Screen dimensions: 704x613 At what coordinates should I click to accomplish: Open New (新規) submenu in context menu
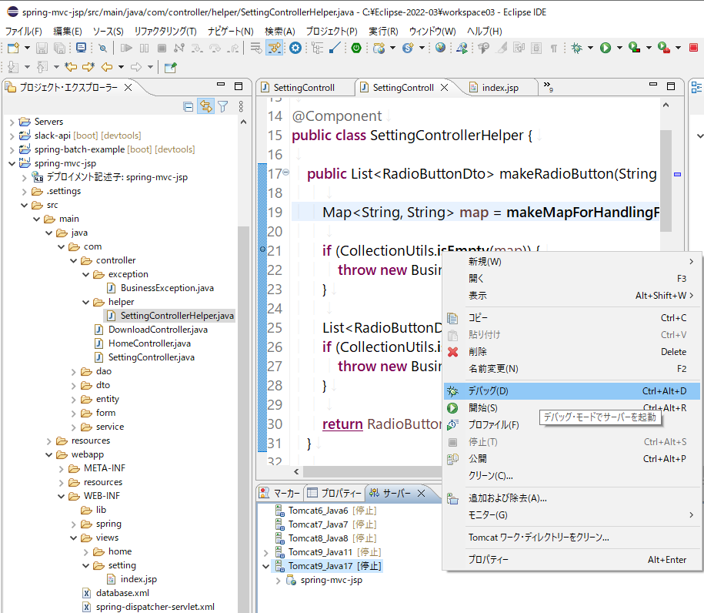[572, 262]
